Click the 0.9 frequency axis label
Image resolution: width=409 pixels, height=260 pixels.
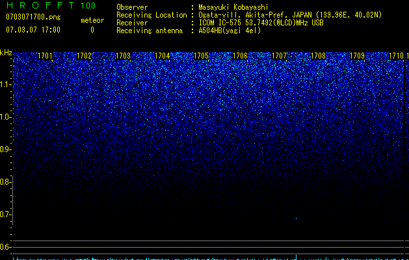(x=5, y=149)
